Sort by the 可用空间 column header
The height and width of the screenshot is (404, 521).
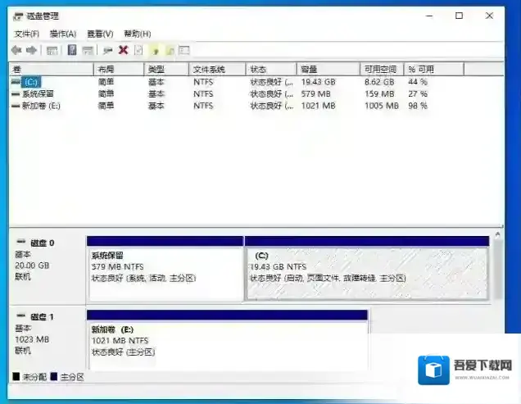(382, 69)
